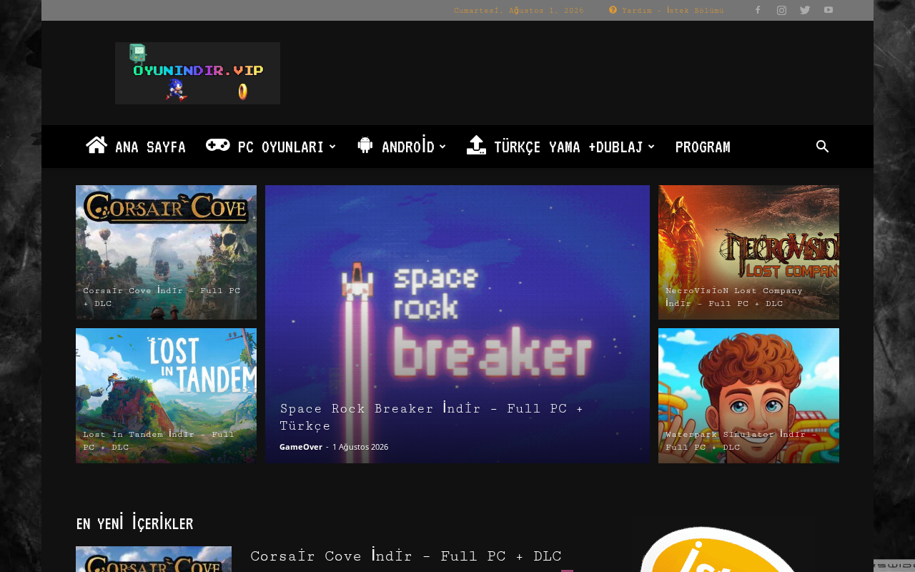Click the Corsair Cove thumbnail under En Yeni İçerikler
Viewport: 915px width, 572px height.
coord(154,559)
